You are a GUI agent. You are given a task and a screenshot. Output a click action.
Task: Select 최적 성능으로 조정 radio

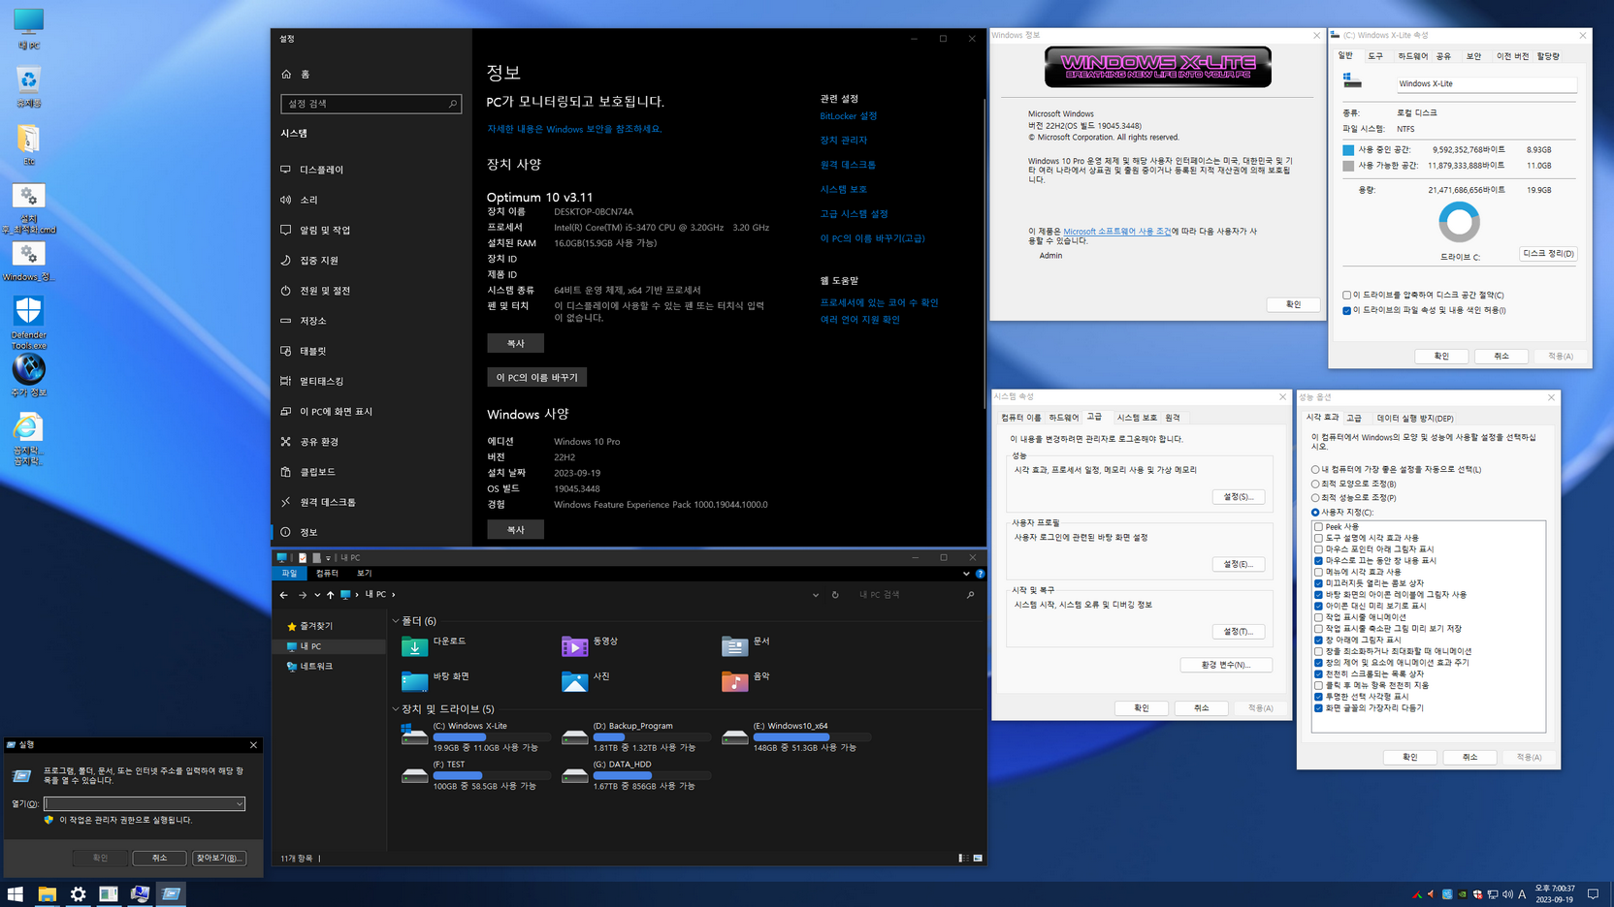1315,498
